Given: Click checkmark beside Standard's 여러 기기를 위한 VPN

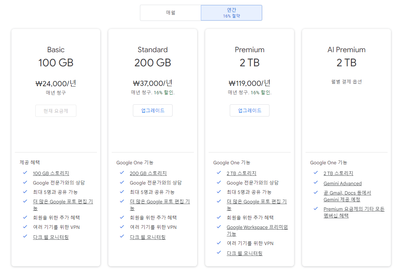Looking at the screenshot, I should point(122,227).
